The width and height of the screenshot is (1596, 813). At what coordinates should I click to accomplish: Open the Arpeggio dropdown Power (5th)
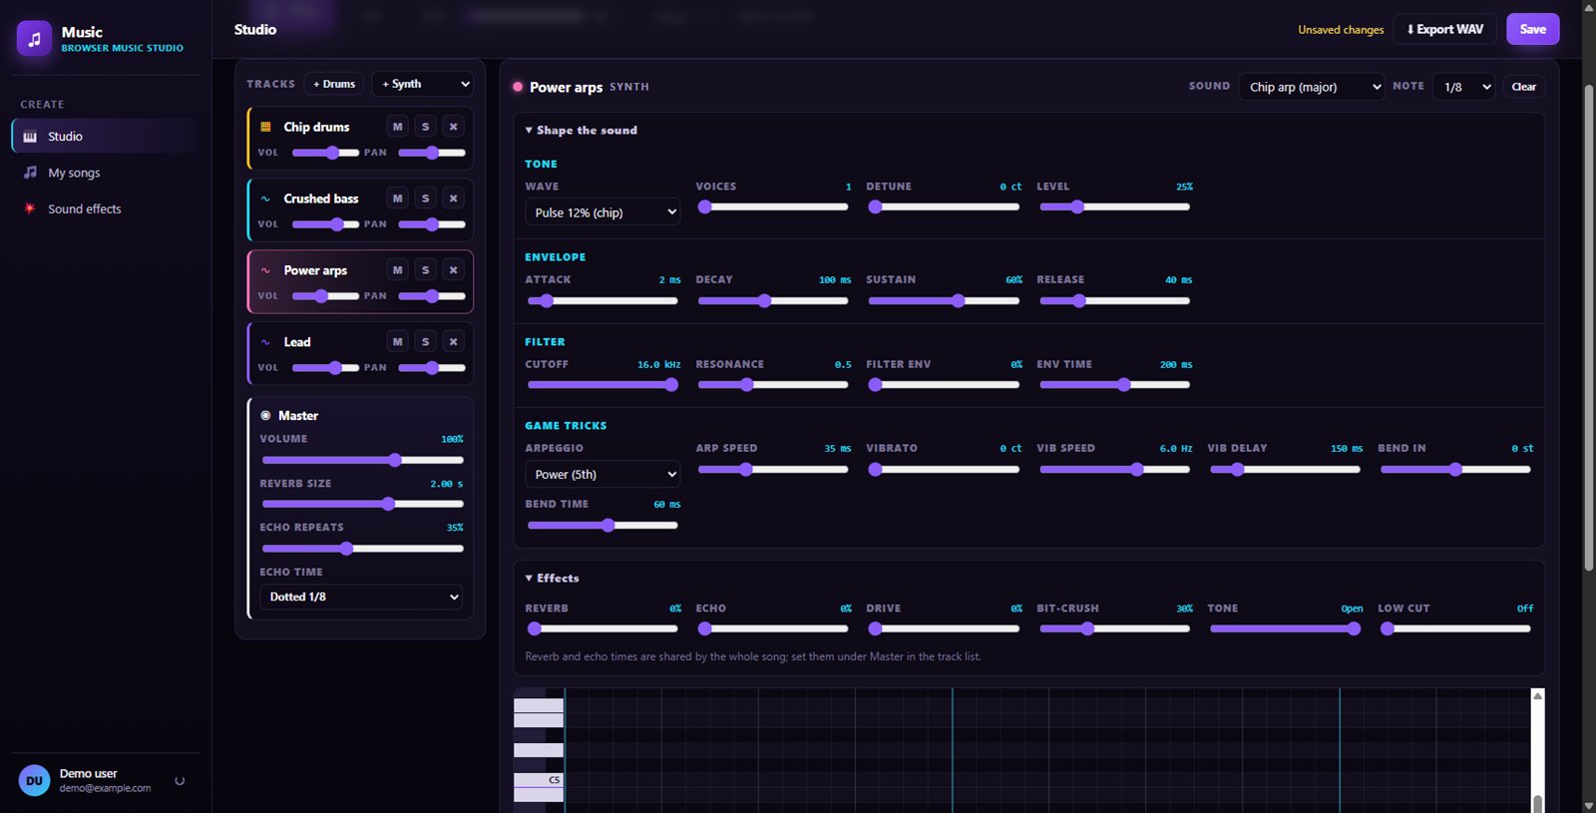(x=602, y=475)
